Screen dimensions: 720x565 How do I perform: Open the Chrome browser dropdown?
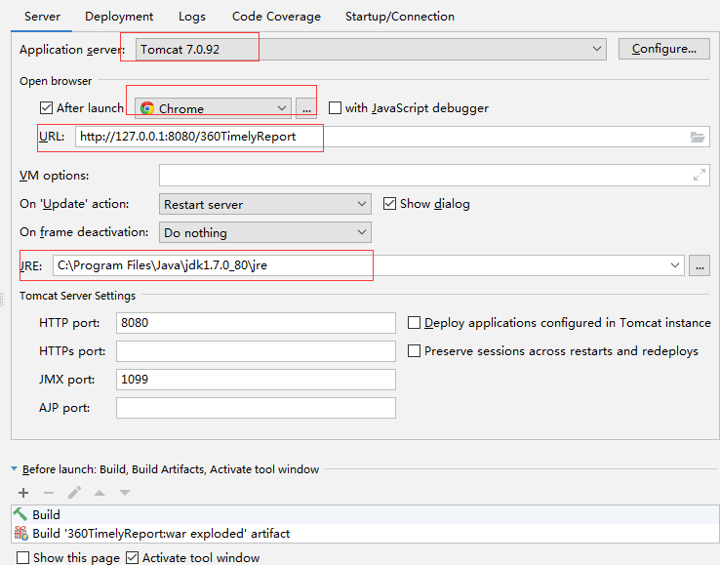click(213, 108)
